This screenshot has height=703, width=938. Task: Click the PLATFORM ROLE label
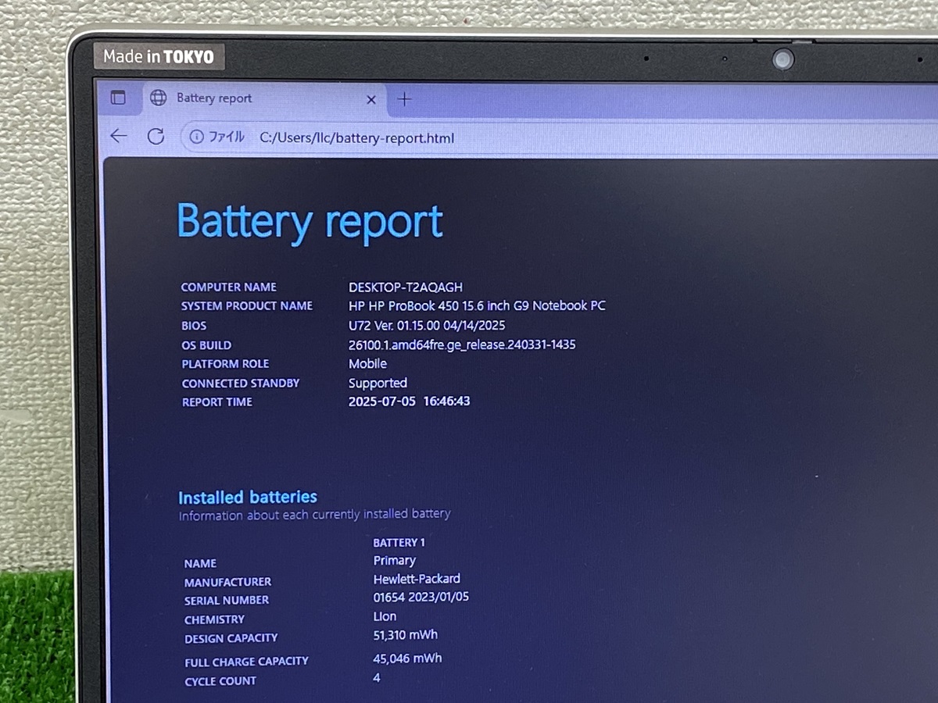(x=225, y=364)
